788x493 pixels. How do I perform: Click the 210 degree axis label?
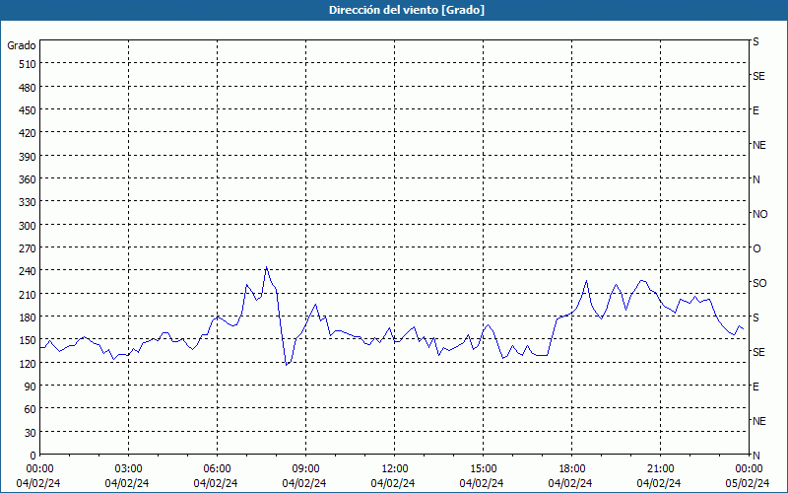[28, 294]
